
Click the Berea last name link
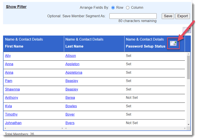tap(70, 98)
